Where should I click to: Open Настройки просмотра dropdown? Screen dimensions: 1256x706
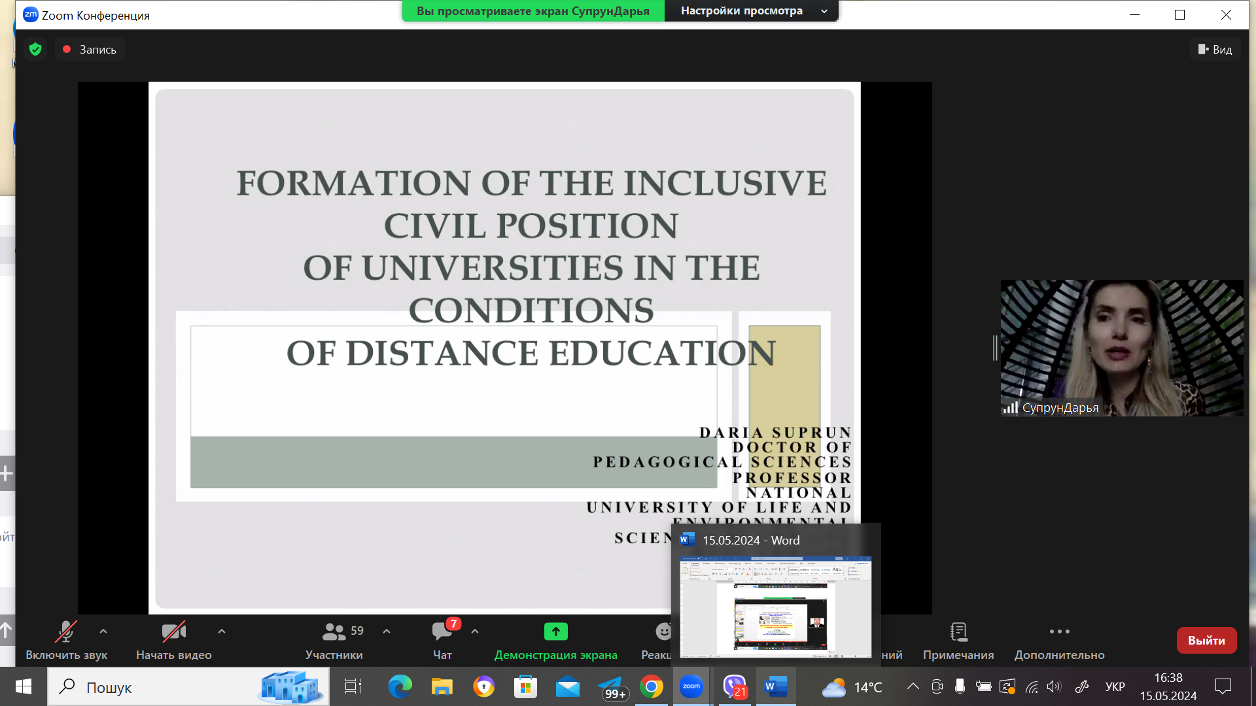[751, 11]
